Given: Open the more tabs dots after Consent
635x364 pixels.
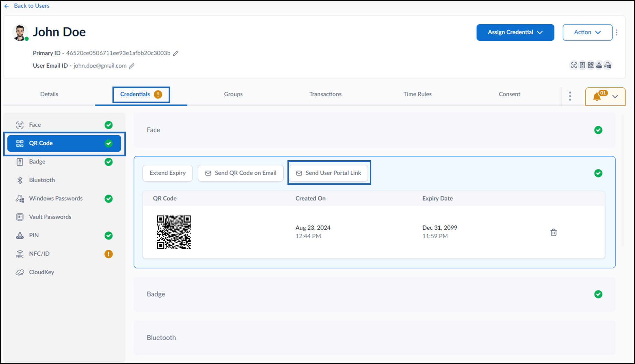Looking at the screenshot, I should [x=570, y=96].
